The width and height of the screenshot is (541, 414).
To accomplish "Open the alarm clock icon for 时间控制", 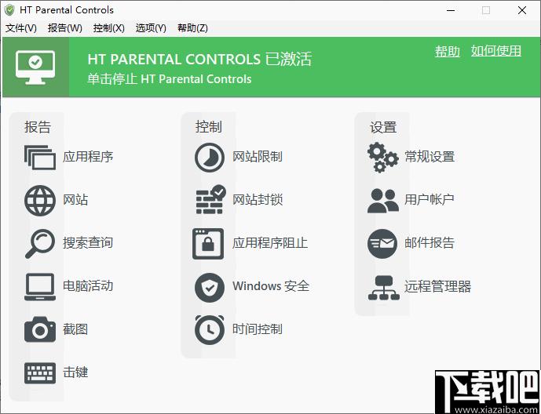I will 210,329.
